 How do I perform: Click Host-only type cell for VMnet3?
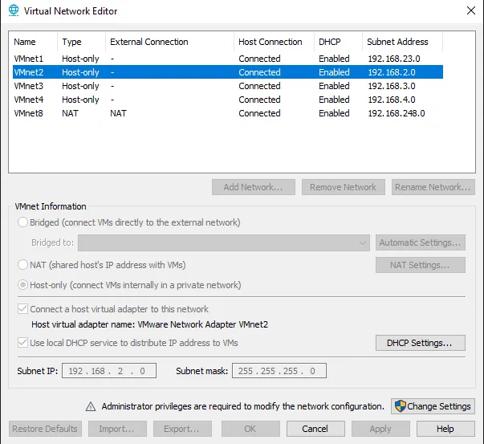coord(80,86)
